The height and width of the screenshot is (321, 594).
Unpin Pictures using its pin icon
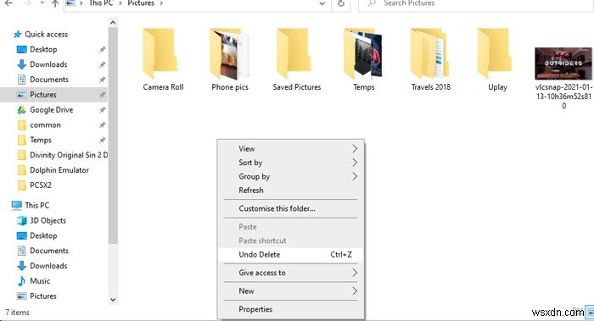[102, 95]
